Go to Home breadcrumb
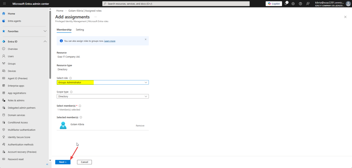 [x=60, y=11]
